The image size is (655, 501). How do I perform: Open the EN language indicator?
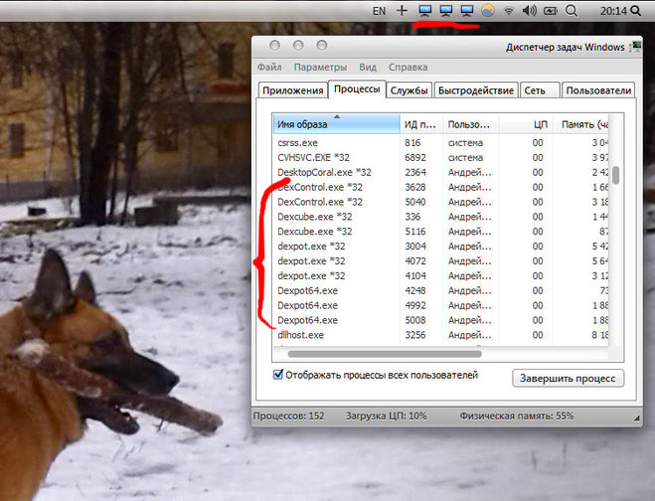pyautogui.click(x=379, y=11)
